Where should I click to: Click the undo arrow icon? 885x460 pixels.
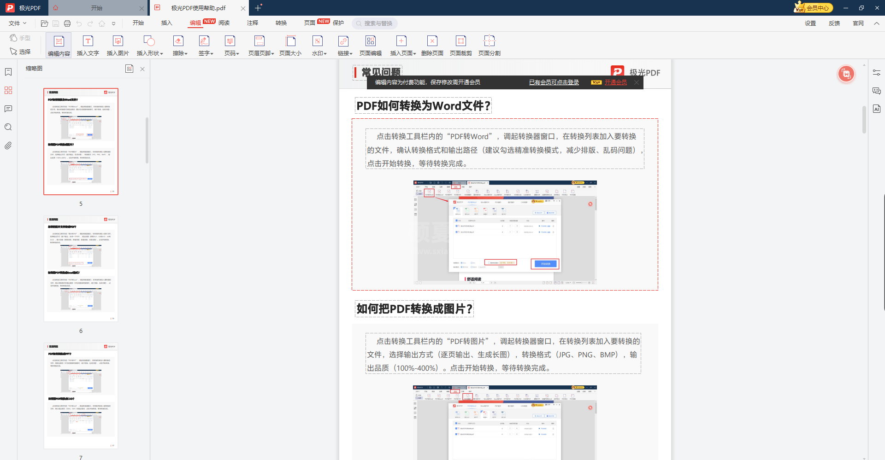tap(79, 23)
